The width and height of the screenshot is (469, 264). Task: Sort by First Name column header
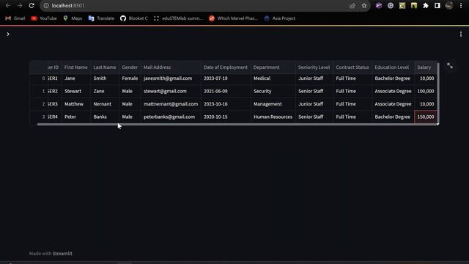[76, 67]
